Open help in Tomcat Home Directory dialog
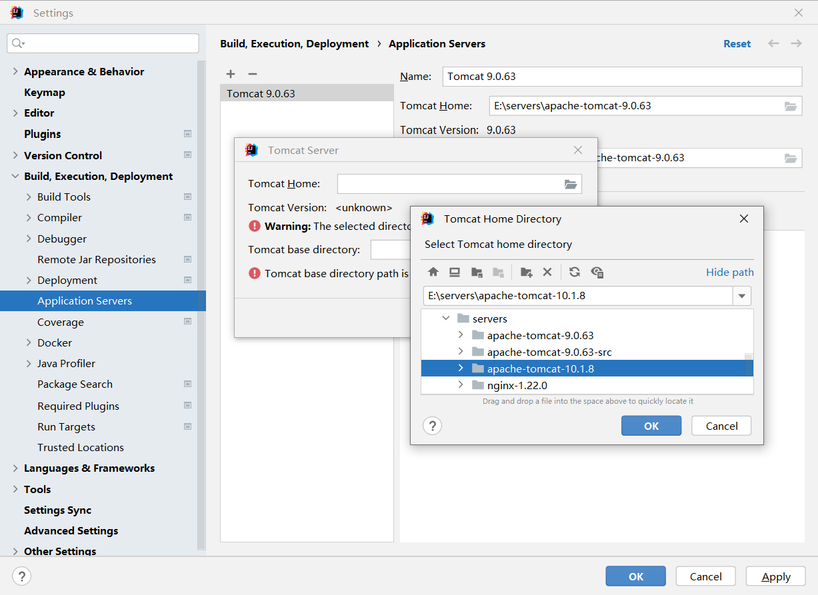Image resolution: width=818 pixels, height=595 pixels. click(433, 426)
